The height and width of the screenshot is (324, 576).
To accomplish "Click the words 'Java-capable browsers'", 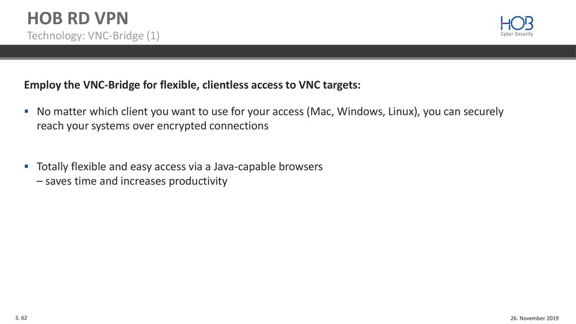I will point(268,166).
